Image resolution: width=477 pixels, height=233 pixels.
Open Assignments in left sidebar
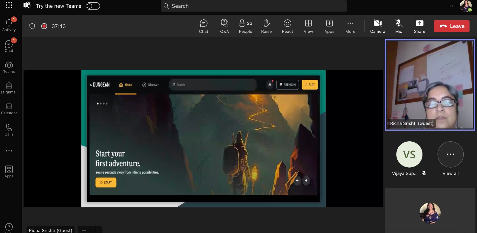tap(9, 88)
